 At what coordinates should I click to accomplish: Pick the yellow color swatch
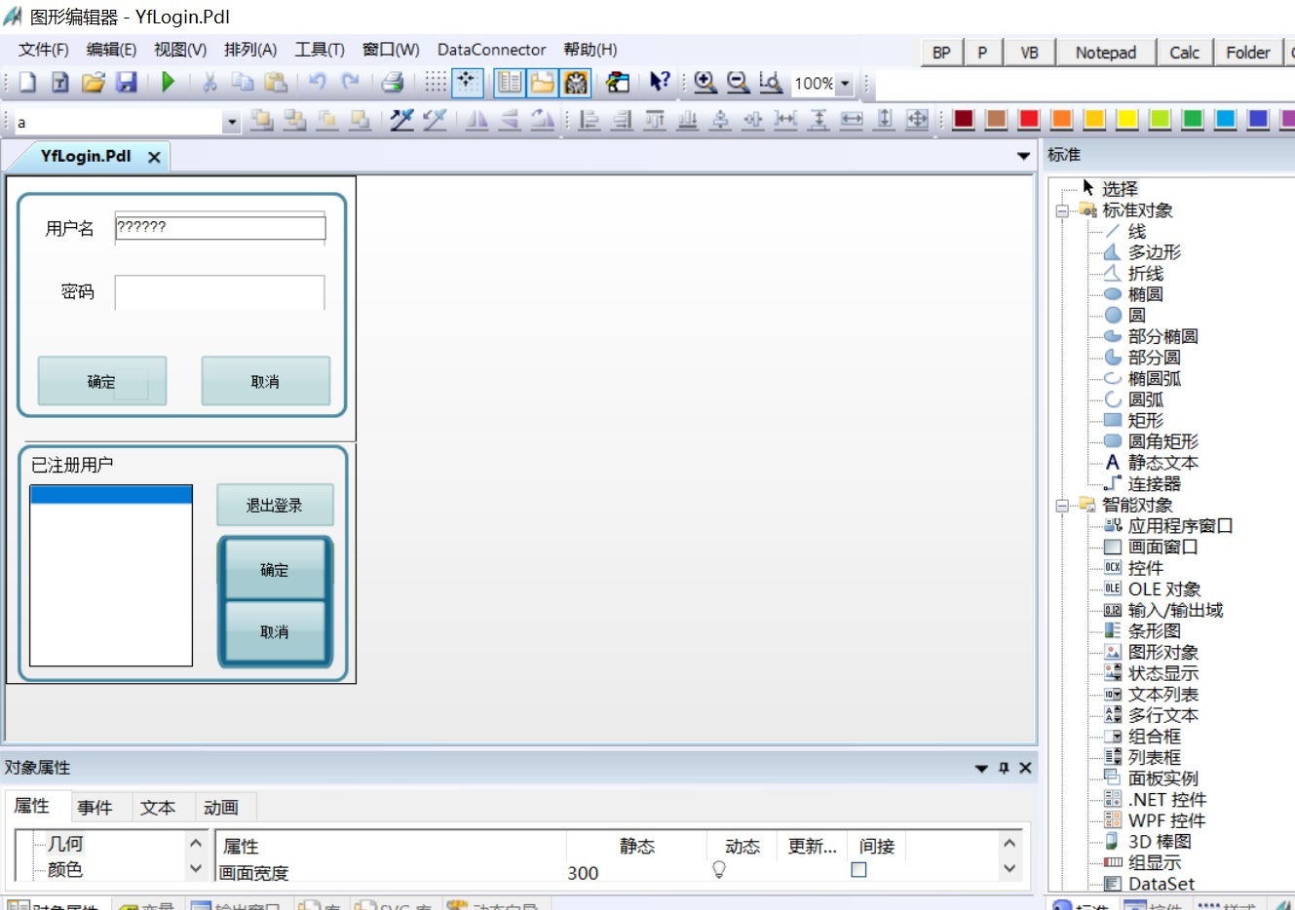click(1127, 119)
